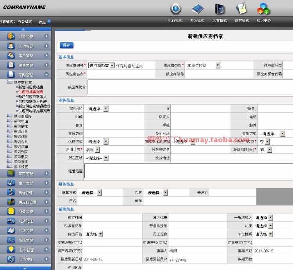Click the 技术管理 light bulb icon

pos(11,250)
